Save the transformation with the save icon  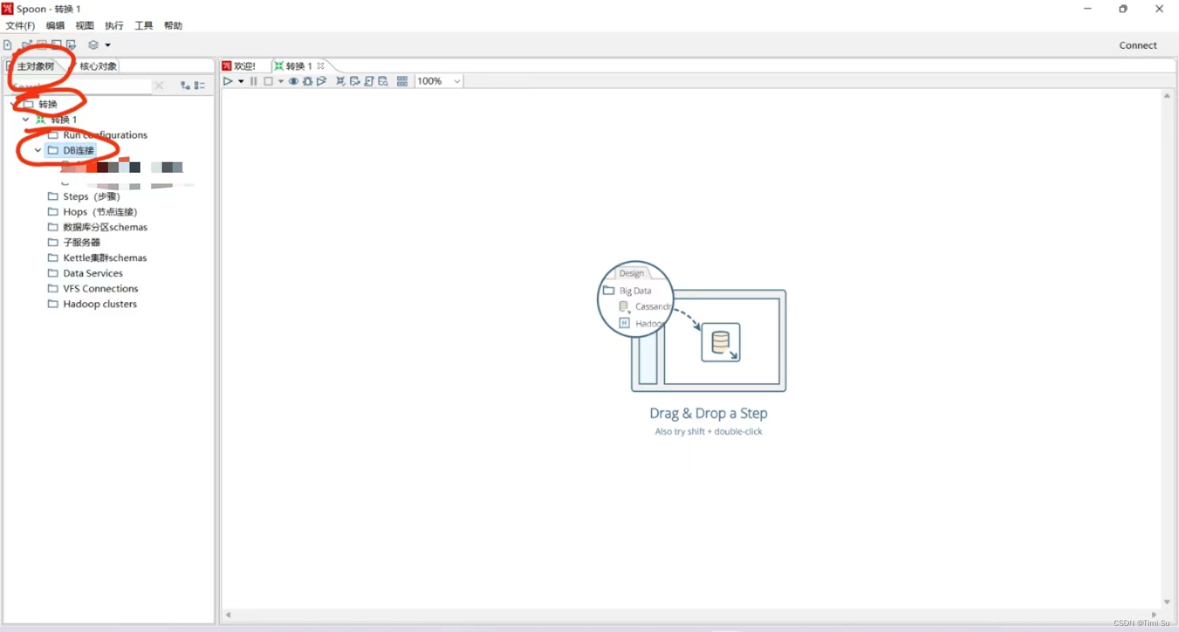[x=56, y=45]
